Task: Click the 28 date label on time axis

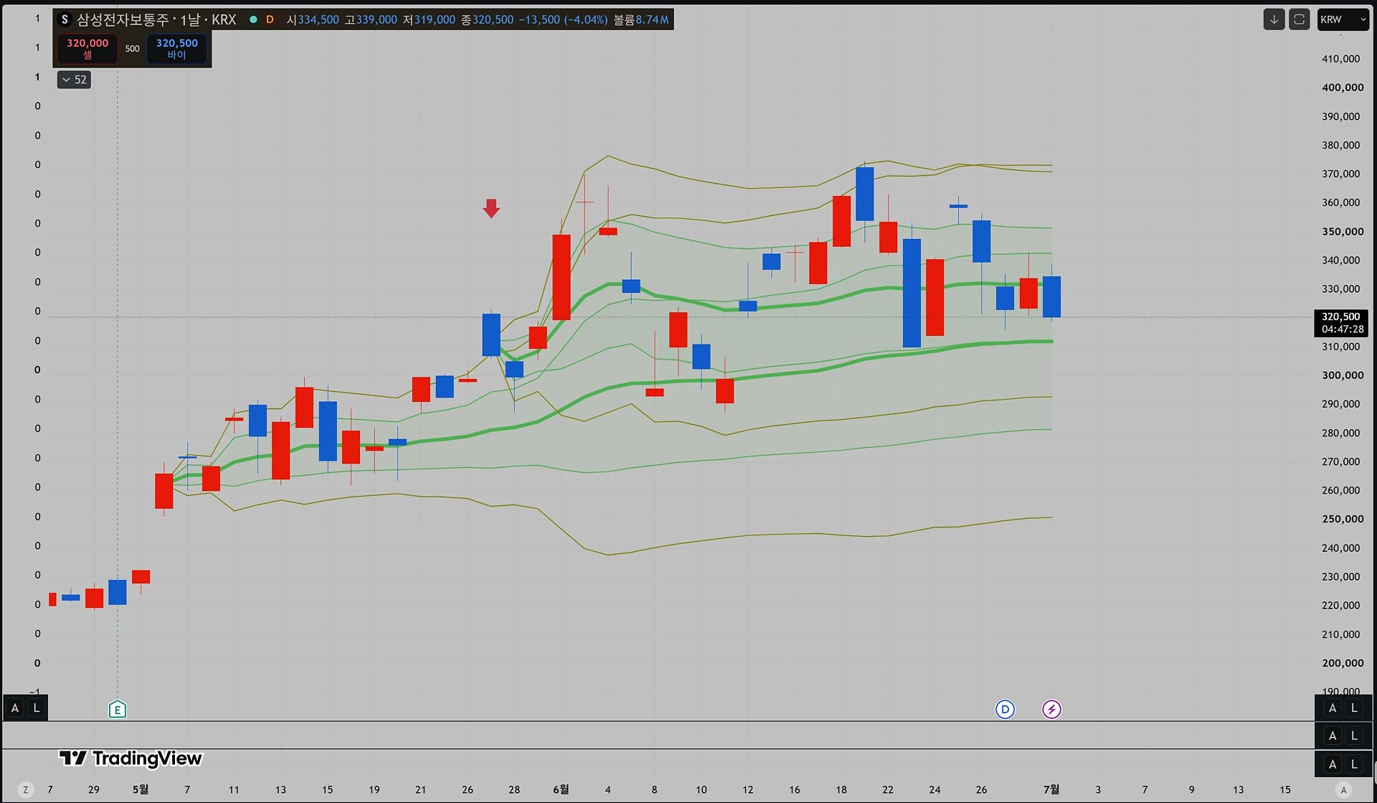Action: click(514, 789)
